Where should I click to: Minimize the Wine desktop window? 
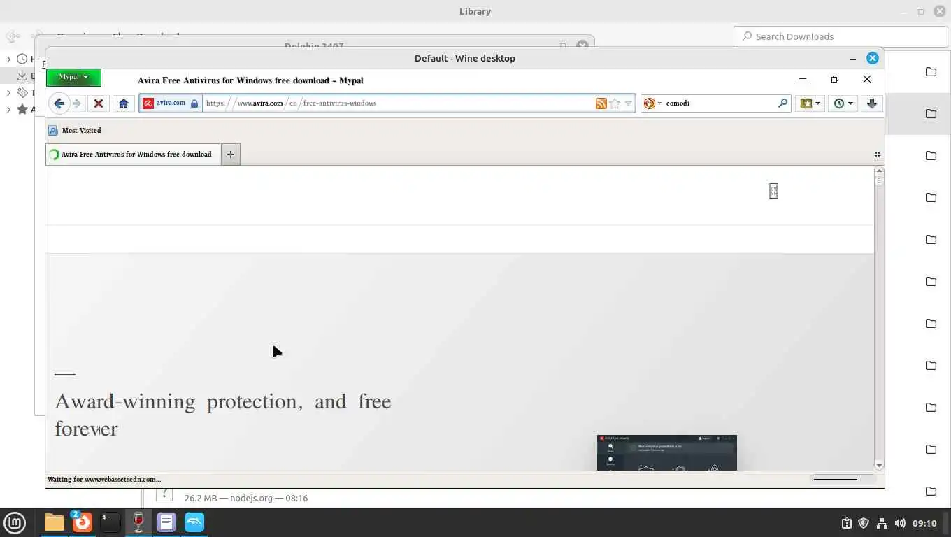(x=853, y=59)
